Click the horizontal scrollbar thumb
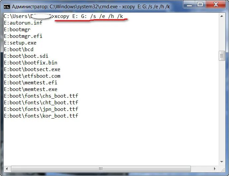 [x=101, y=169]
